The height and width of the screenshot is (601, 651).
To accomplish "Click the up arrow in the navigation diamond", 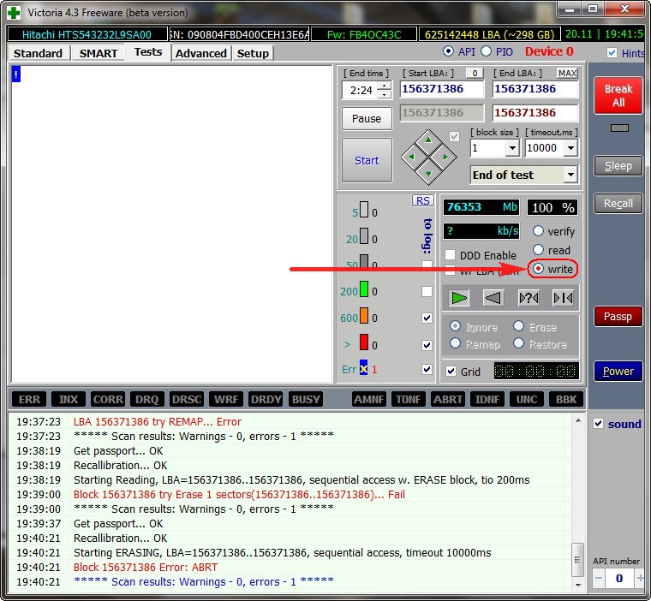I will pos(428,140).
